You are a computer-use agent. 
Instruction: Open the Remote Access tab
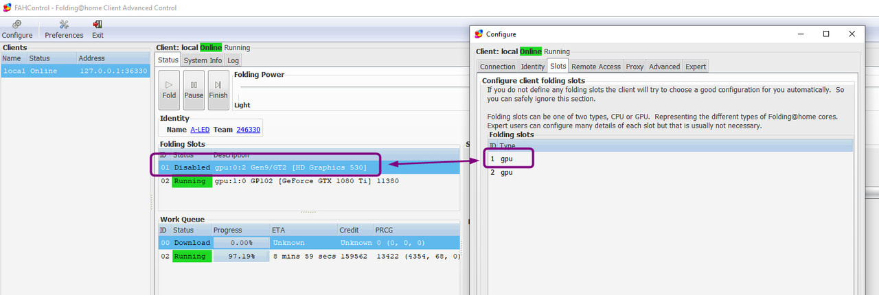[596, 67]
